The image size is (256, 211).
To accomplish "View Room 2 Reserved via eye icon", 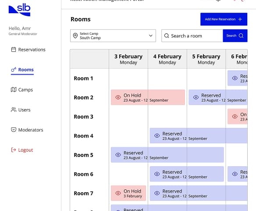I will pyautogui.click(x=196, y=97).
